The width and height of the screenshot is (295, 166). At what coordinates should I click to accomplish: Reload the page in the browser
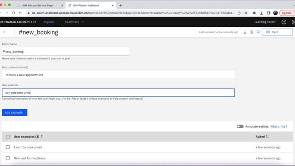(13, 13)
